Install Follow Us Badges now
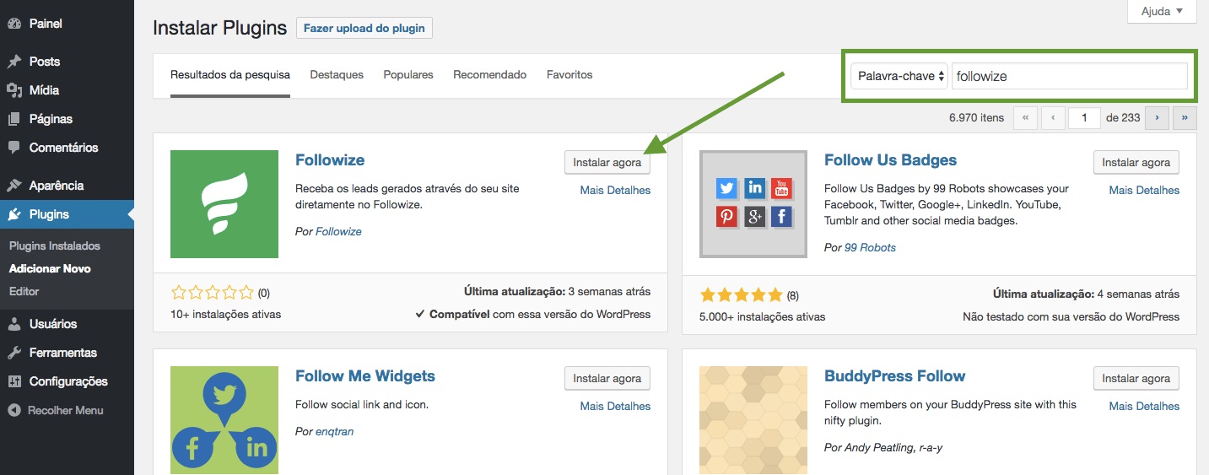The width and height of the screenshot is (1209, 475). 1136,163
